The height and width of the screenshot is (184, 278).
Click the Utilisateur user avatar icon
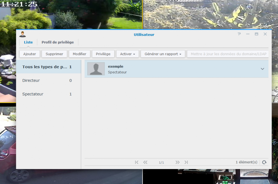pyautogui.click(x=23, y=34)
